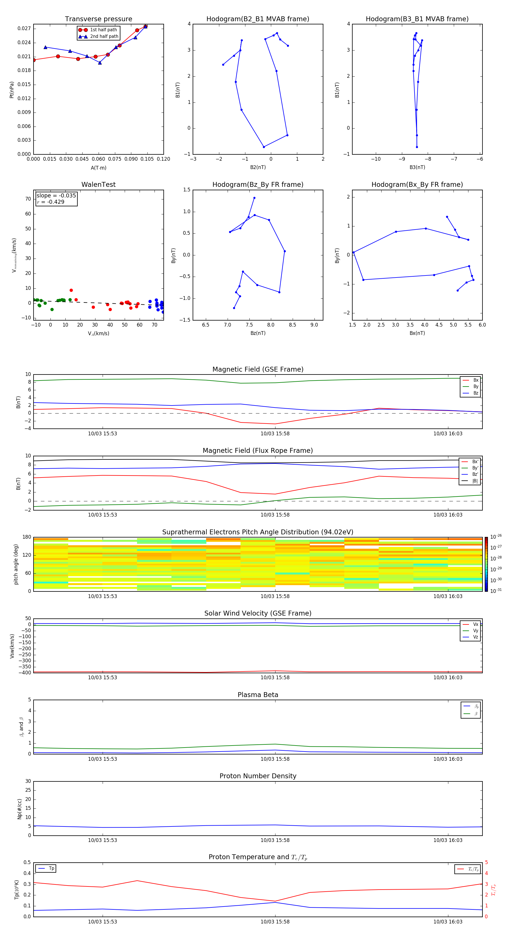Click the 'B3(nT)' x-axis label
The height and width of the screenshot is (947, 516).
[x=417, y=167]
